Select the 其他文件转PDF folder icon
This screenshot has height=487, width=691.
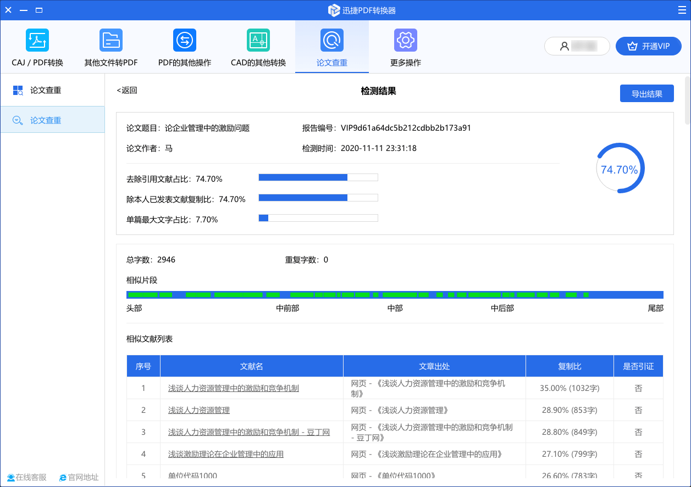coord(111,40)
